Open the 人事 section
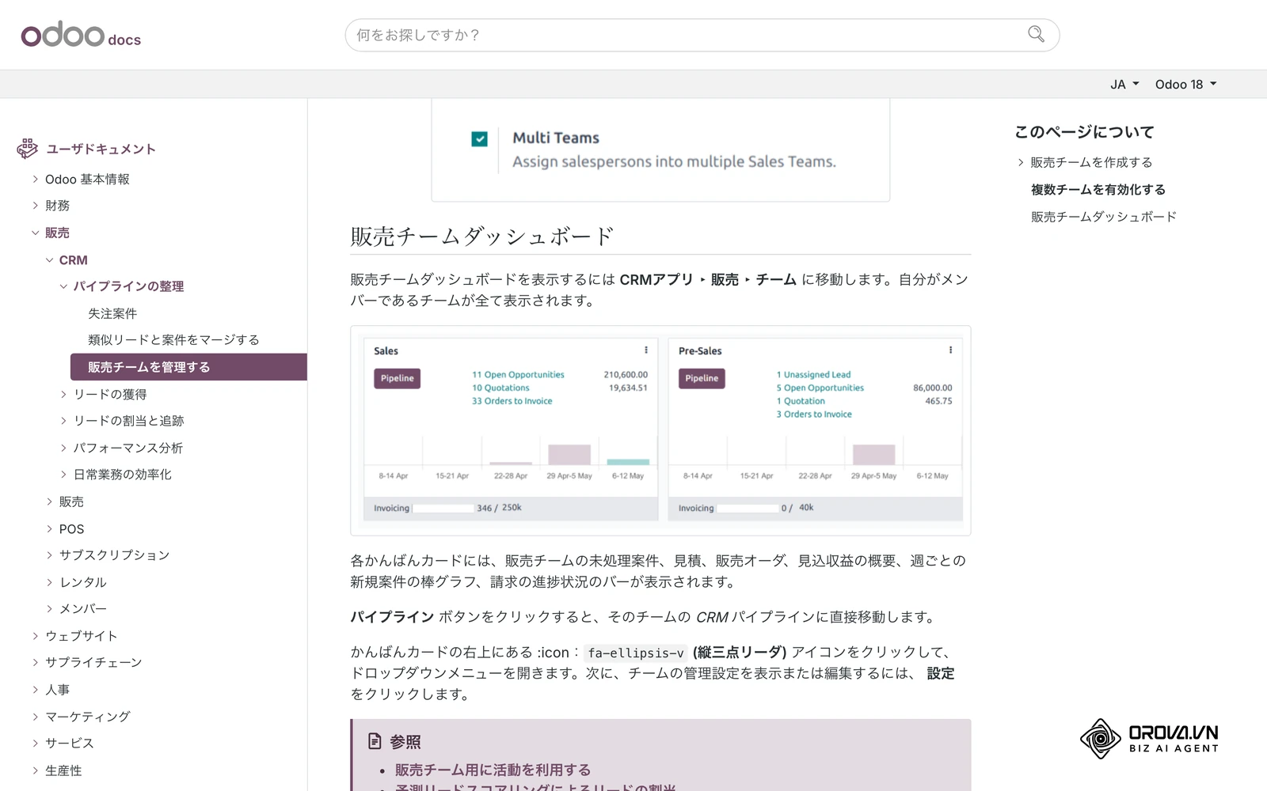1267x791 pixels. (57, 690)
